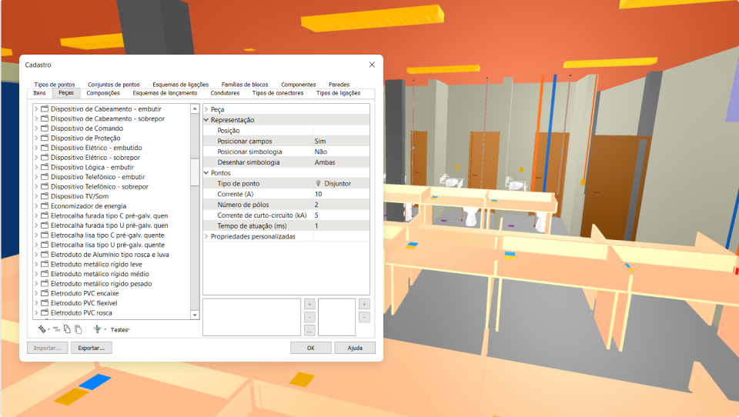Open the Testes dropdown
Viewport: 739px width, 417px height.
(x=120, y=330)
